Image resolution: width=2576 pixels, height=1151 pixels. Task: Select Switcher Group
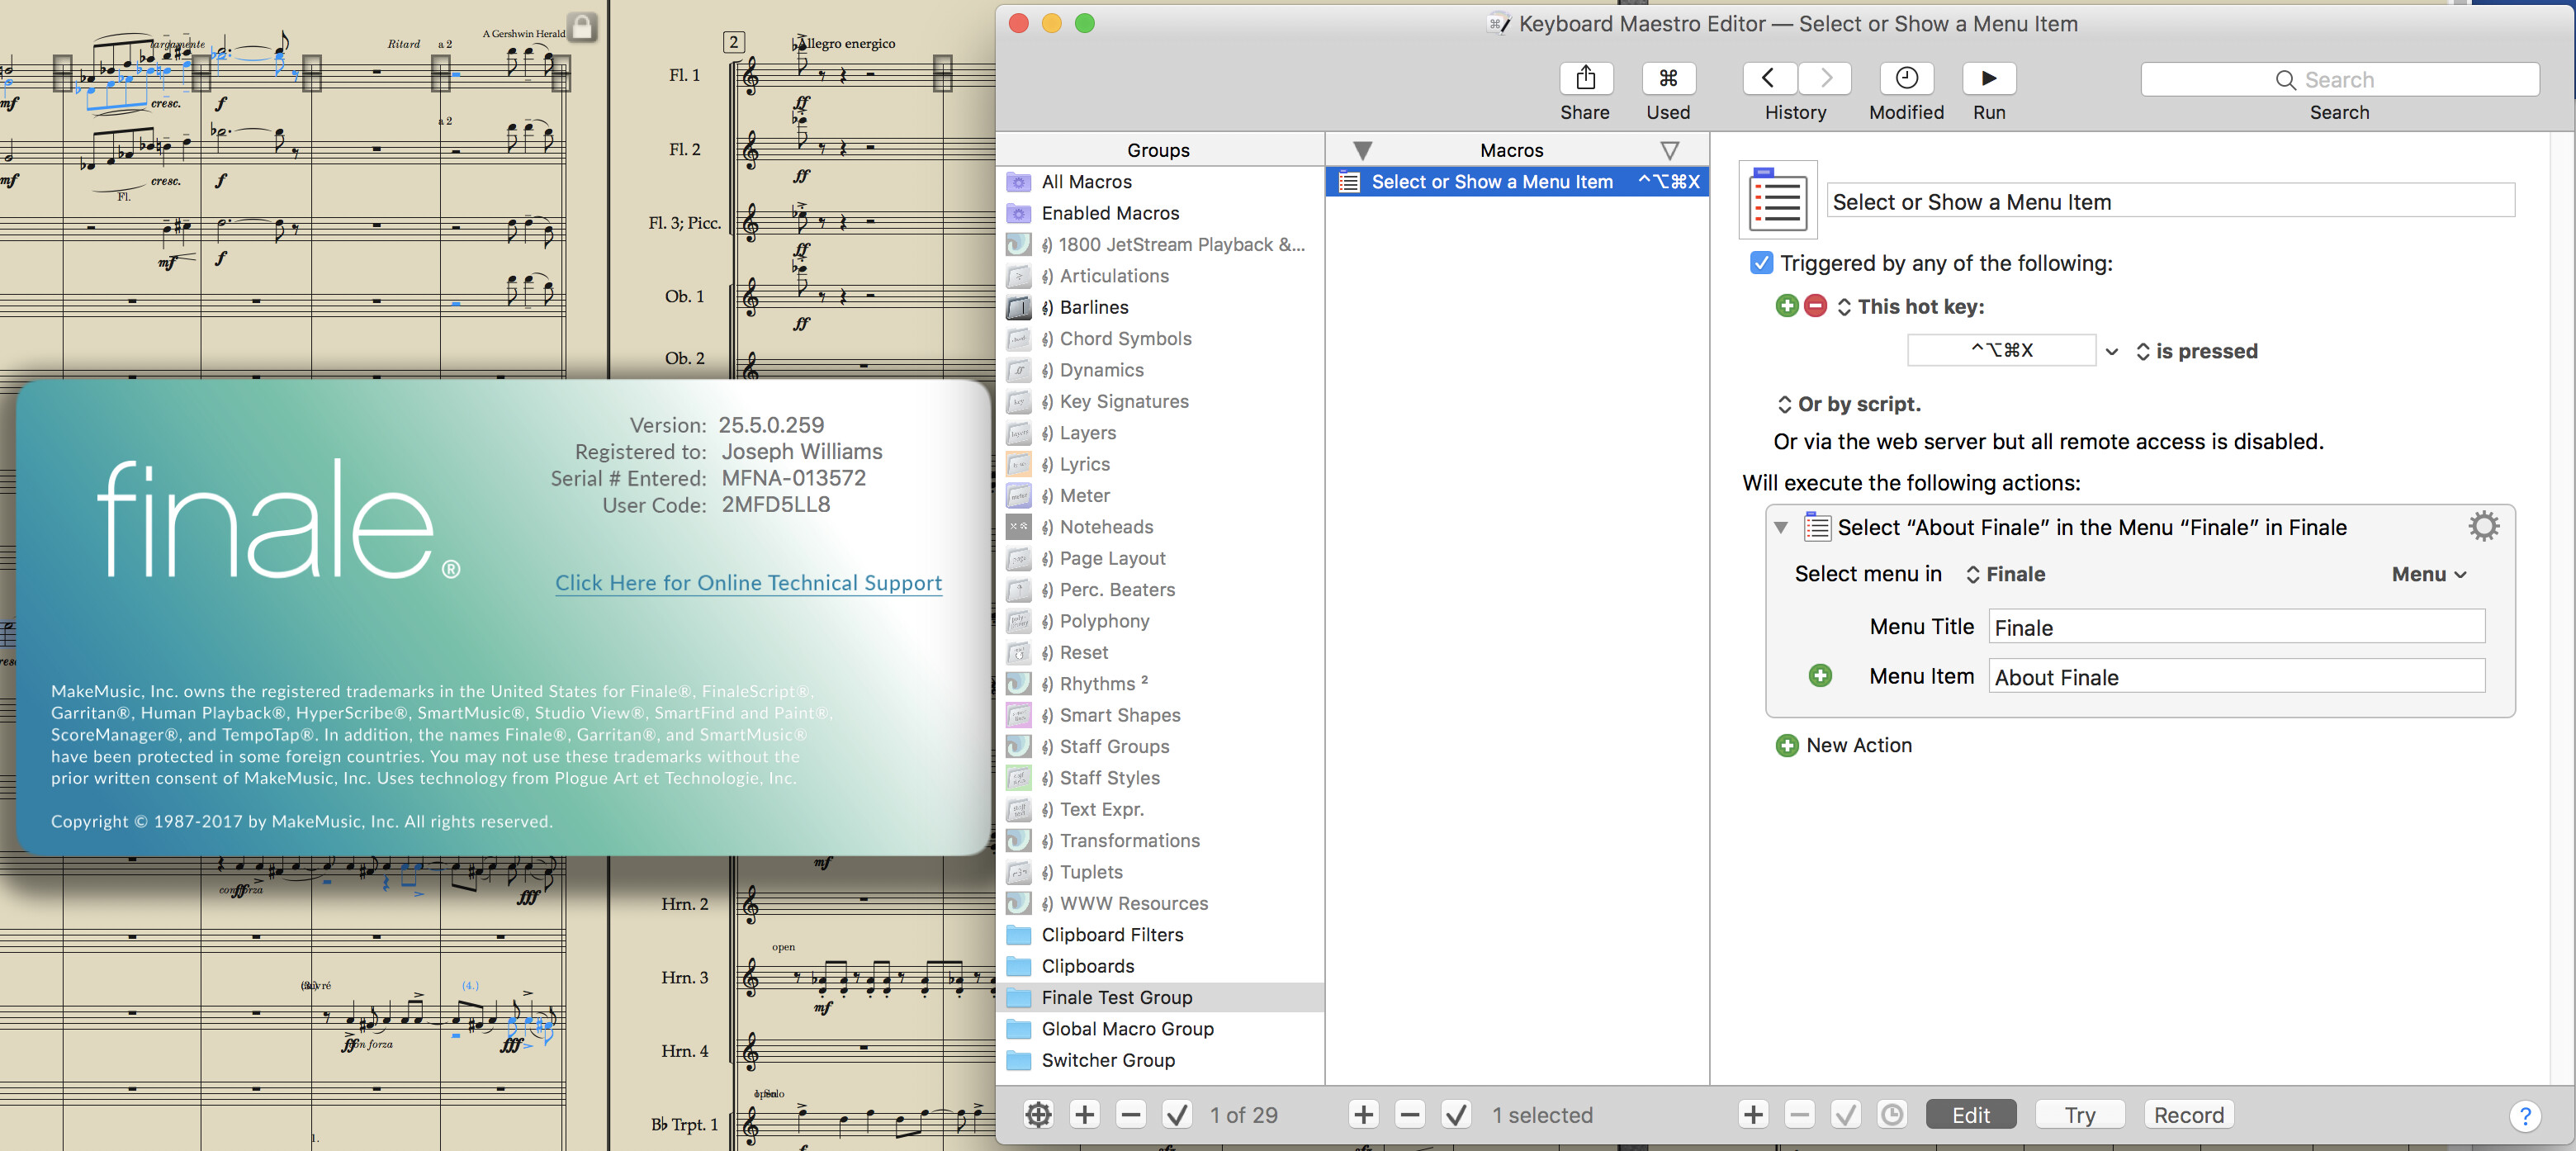(1160, 1060)
